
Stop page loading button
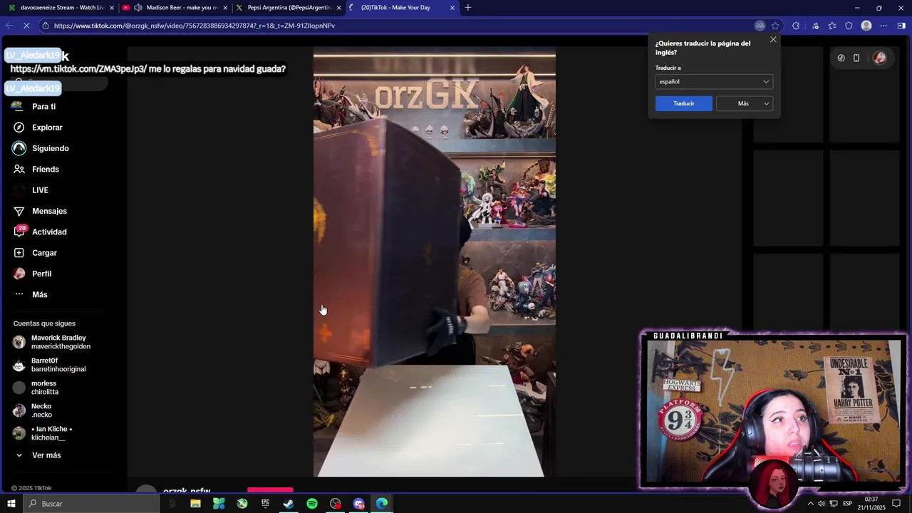pos(27,26)
